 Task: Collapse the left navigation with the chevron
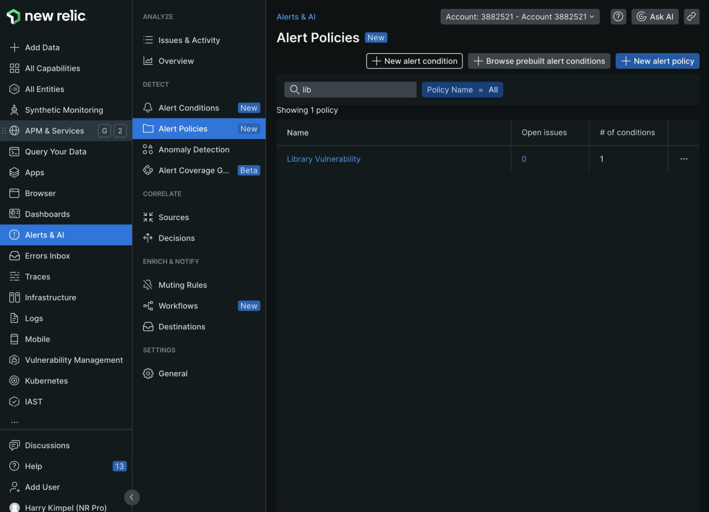[x=131, y=497]
